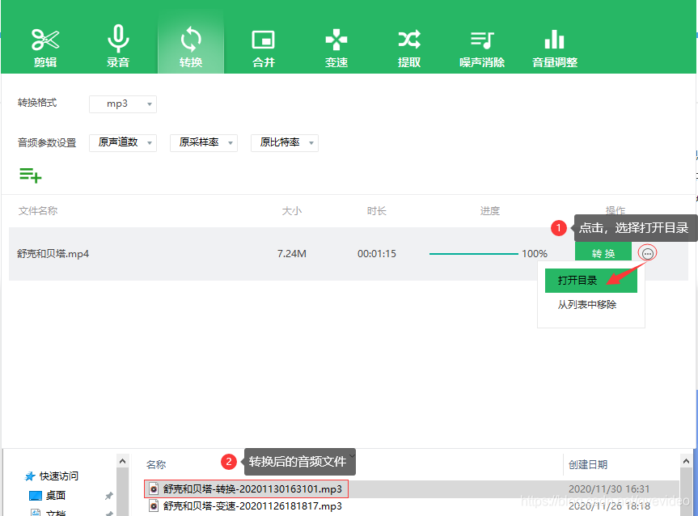
Task: Open the 原采样率 sample rate dropdown
Action: tap(204, 143)
